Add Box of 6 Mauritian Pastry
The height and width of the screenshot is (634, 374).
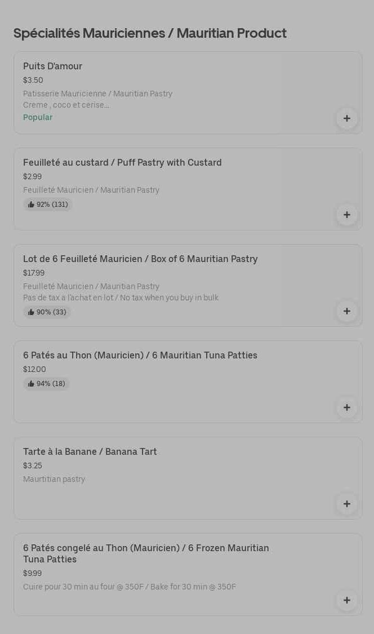click(347, 311)
